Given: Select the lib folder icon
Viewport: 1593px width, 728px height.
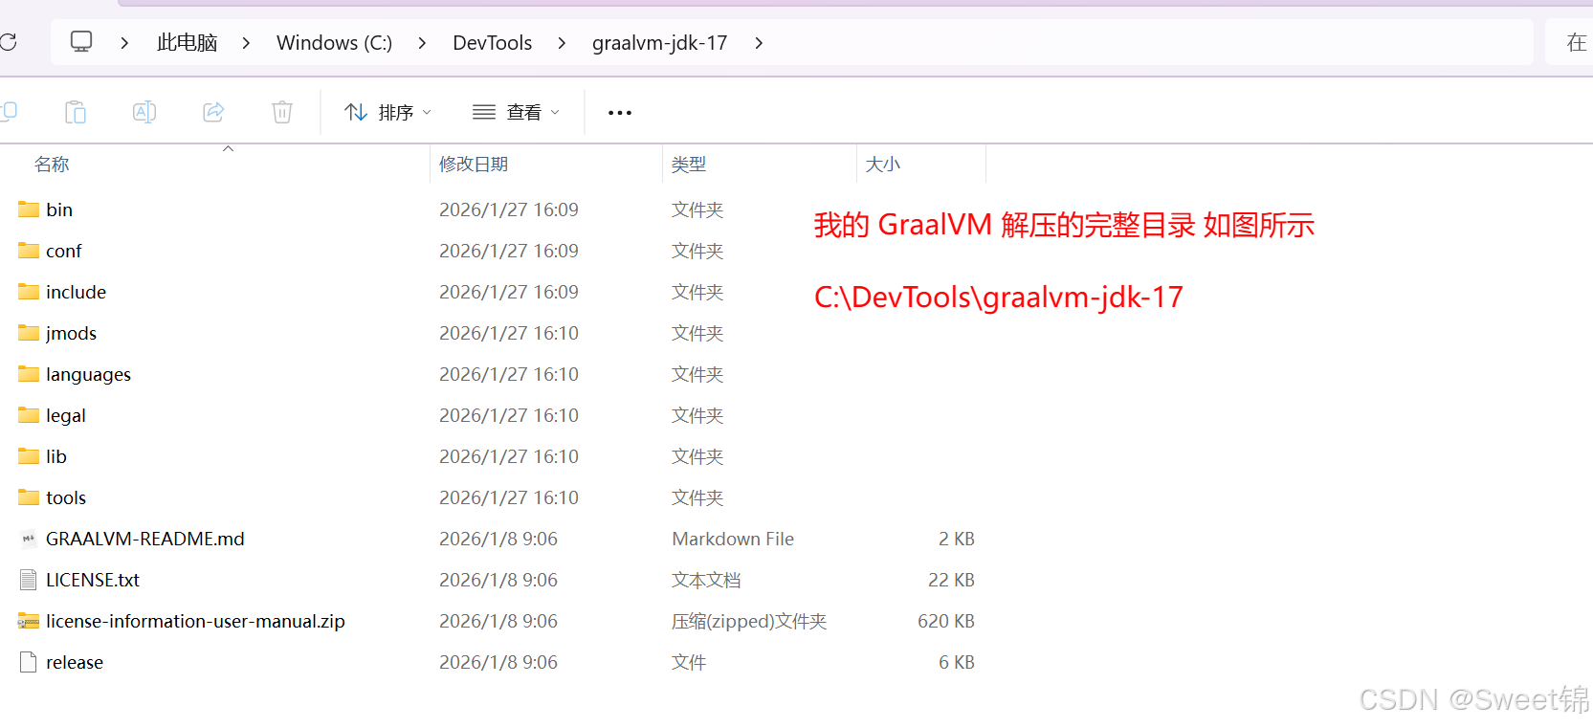Looking at the screenshot, I should tap(29, 456).
